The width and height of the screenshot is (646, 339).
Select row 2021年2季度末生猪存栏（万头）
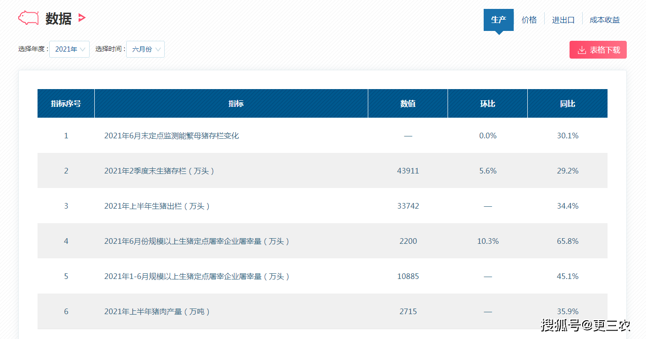(x=322, y=171)
